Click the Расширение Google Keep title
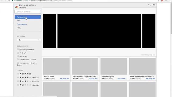The width and height of the screenshot is (172, 97). tap(85, 77)
